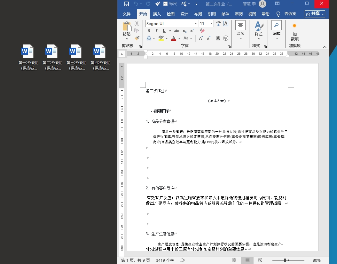
Task: Open the 段落 paragraph group button
Action: point(240,30)
